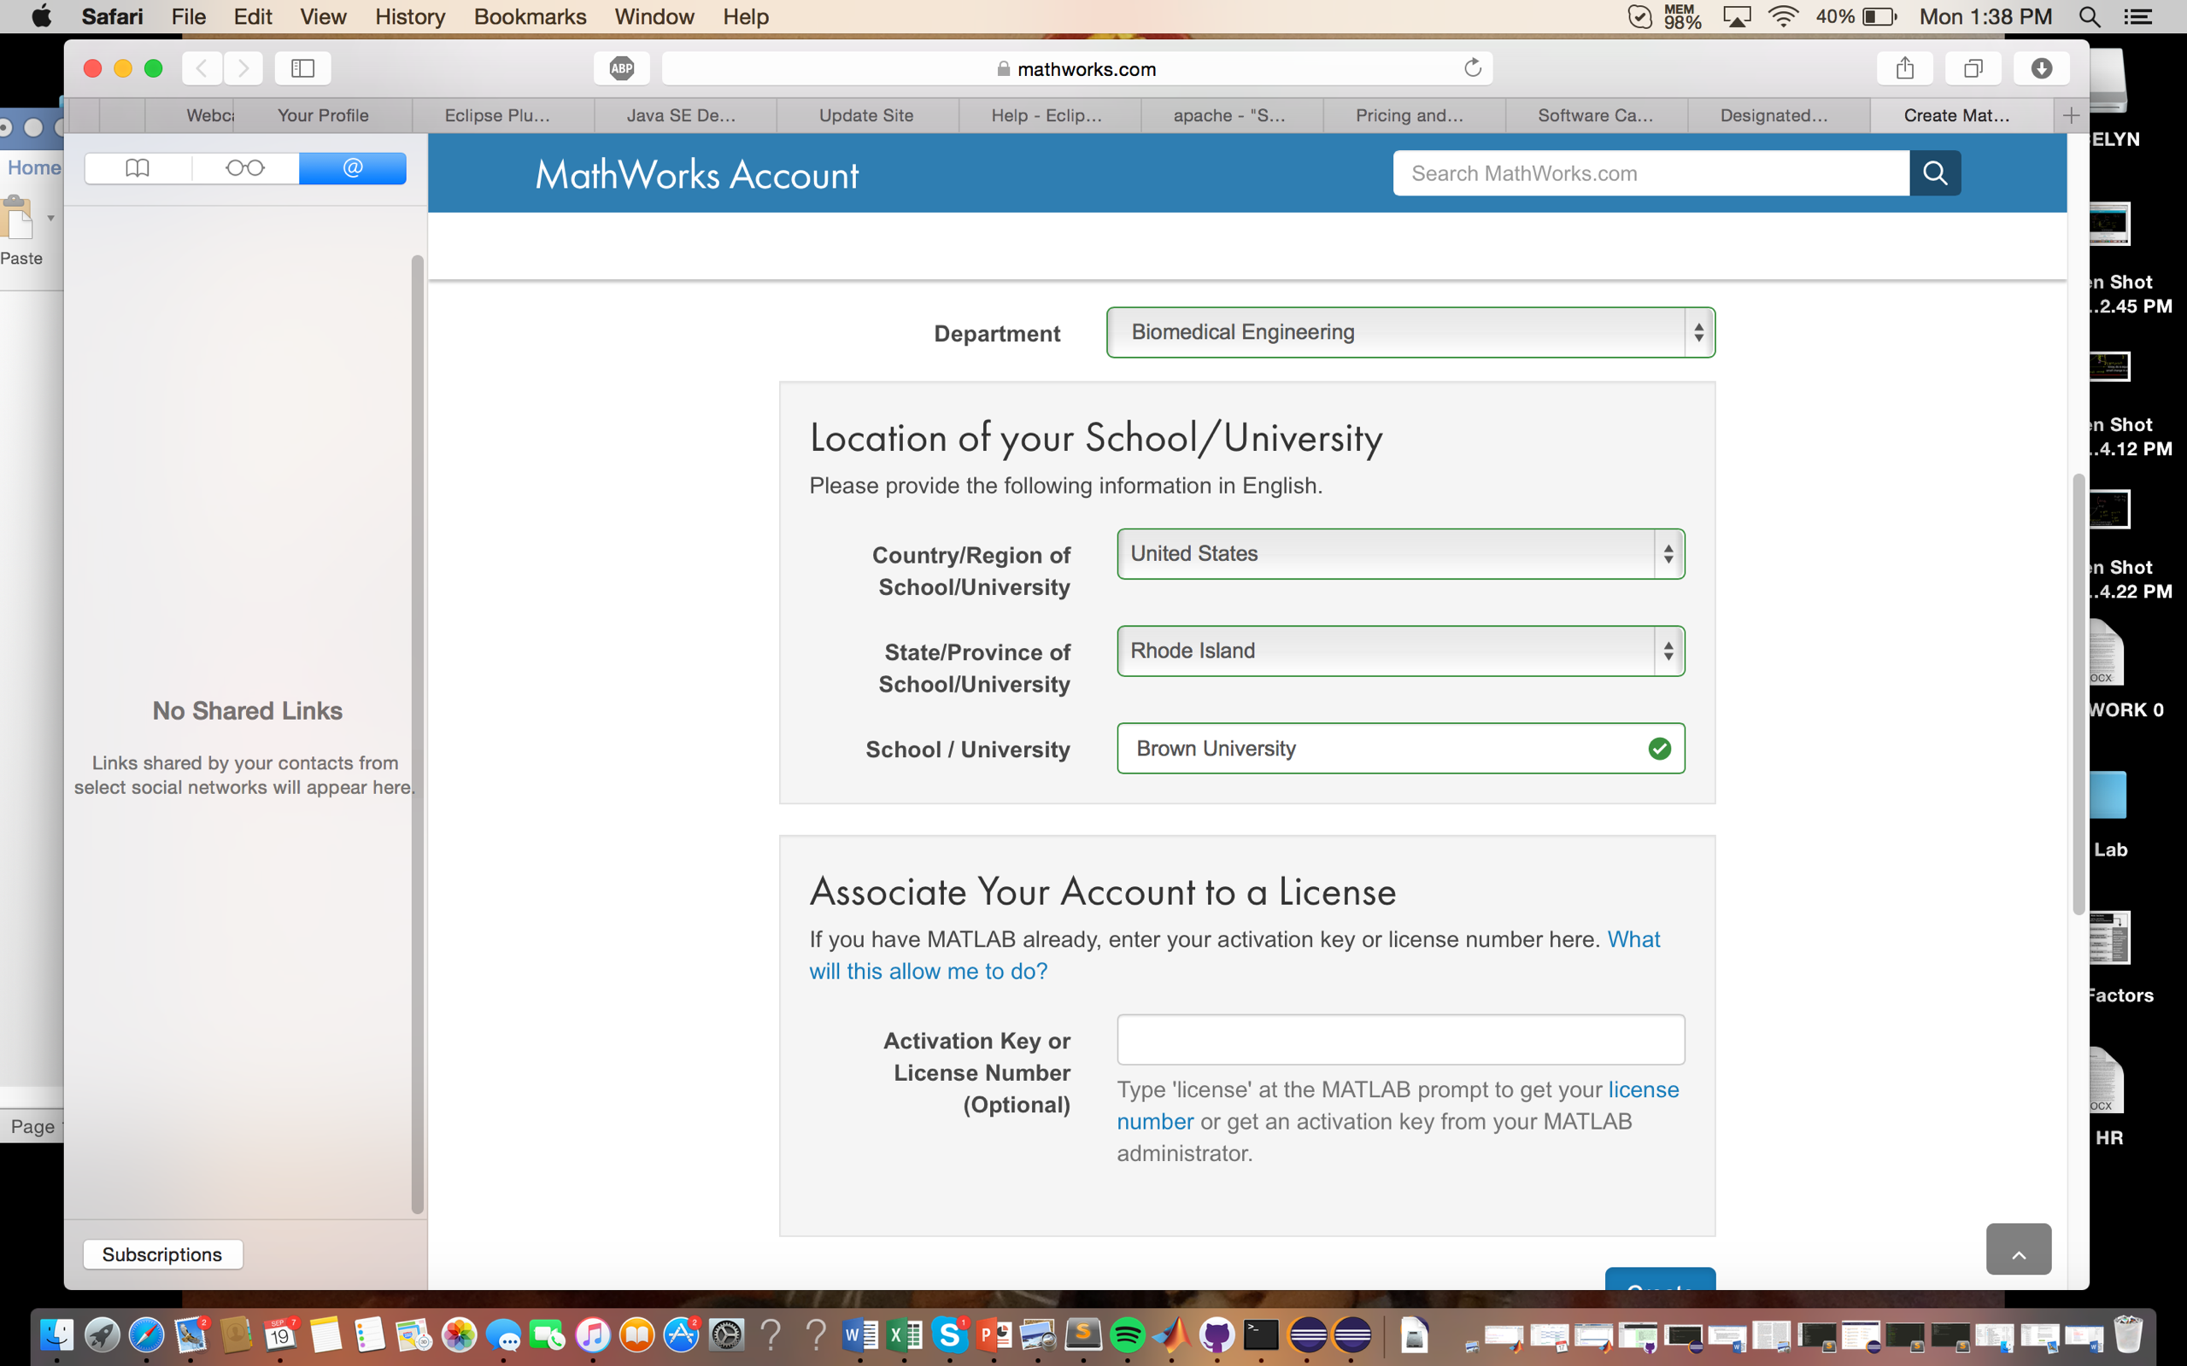Image resolution: width=2187 pixels, height=1366 pixels.
Task: Open MATLAB from the Dock
Action: point(1171,1334)
